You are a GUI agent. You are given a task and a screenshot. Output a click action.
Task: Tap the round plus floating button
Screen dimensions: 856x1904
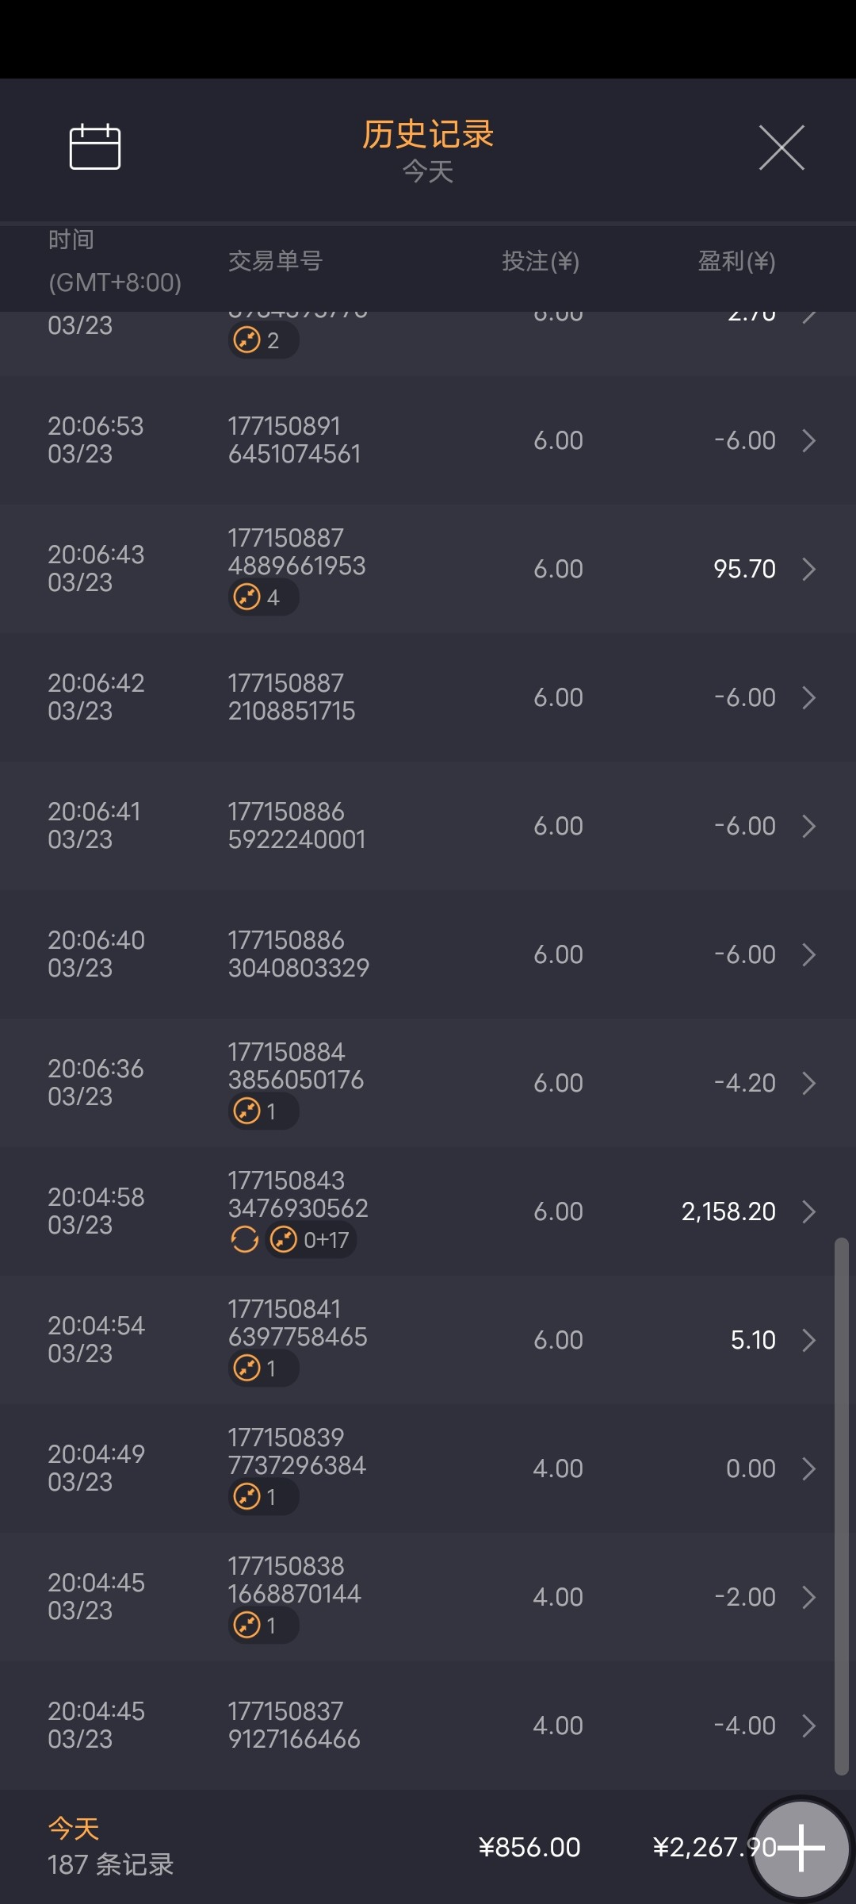point(801,1848)
